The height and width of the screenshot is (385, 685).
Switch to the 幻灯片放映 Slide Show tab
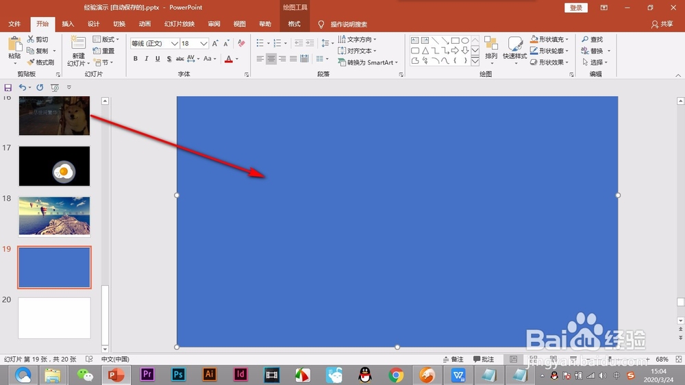[x=179, y=24]
